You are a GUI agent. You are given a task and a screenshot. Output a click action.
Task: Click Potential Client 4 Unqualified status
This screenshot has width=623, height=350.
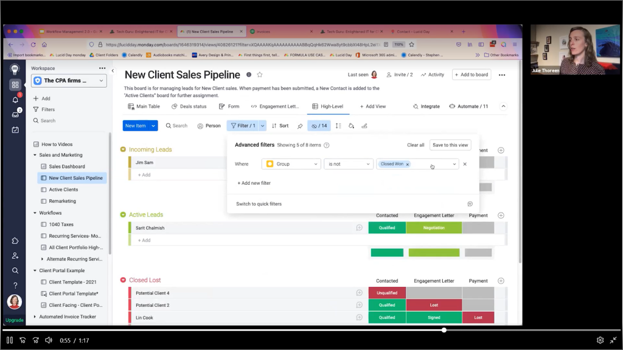pos(387,293)
